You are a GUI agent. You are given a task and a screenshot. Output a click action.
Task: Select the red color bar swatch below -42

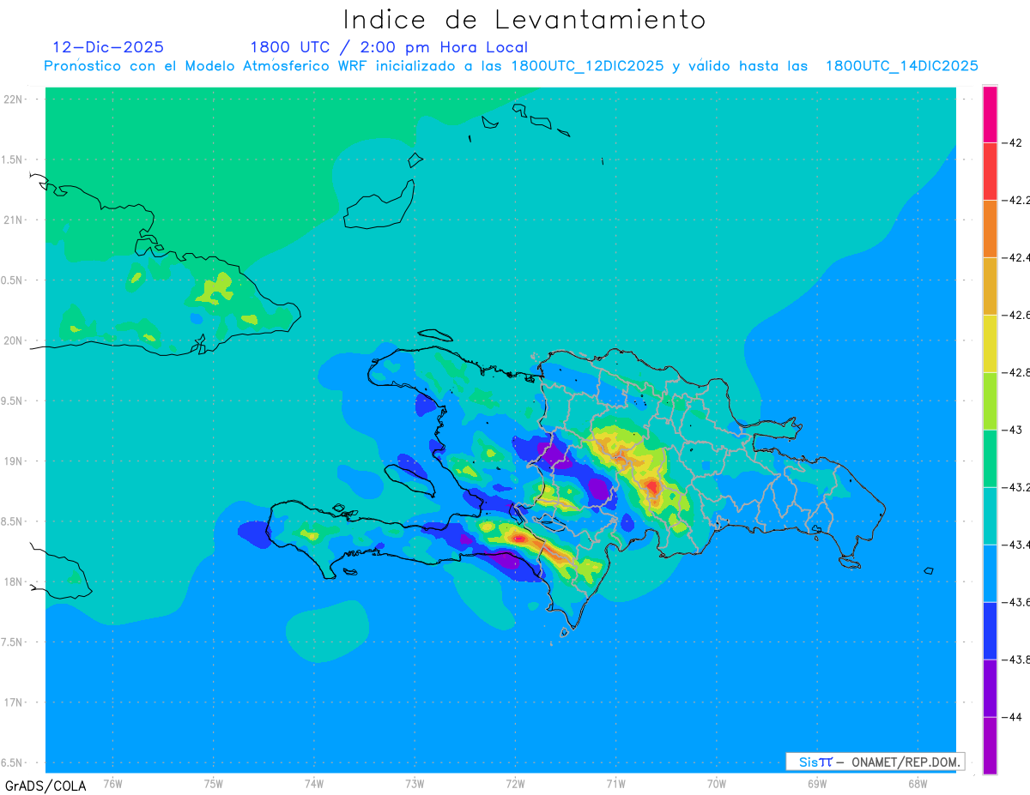click(x=990, y=172)
